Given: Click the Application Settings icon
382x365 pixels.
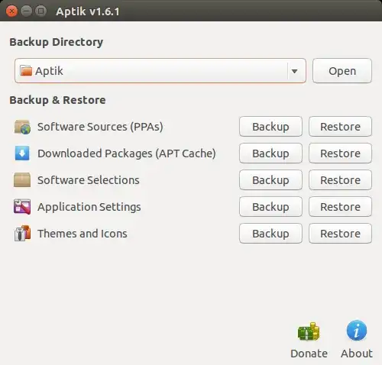Looking at the screenshot, I should (x=22, y=207).
